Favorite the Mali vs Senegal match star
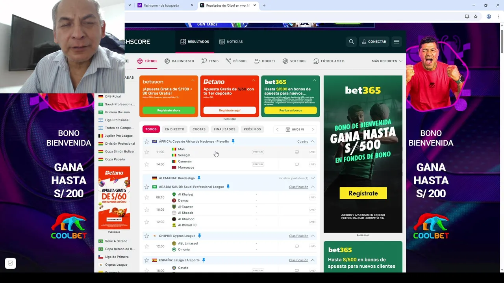This screenshot has width=504, height=283. pyautogui.click(x=147, y=152)
